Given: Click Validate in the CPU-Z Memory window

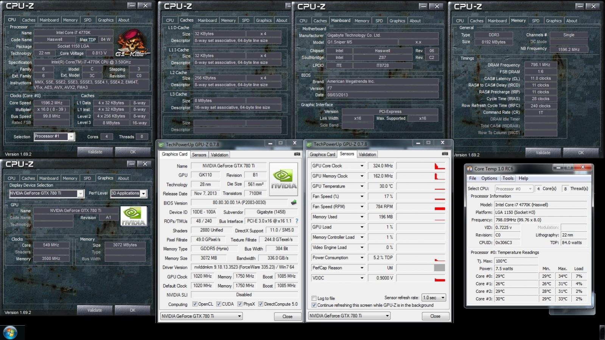Looking at the screenshot, I should (x=543, y=153).
